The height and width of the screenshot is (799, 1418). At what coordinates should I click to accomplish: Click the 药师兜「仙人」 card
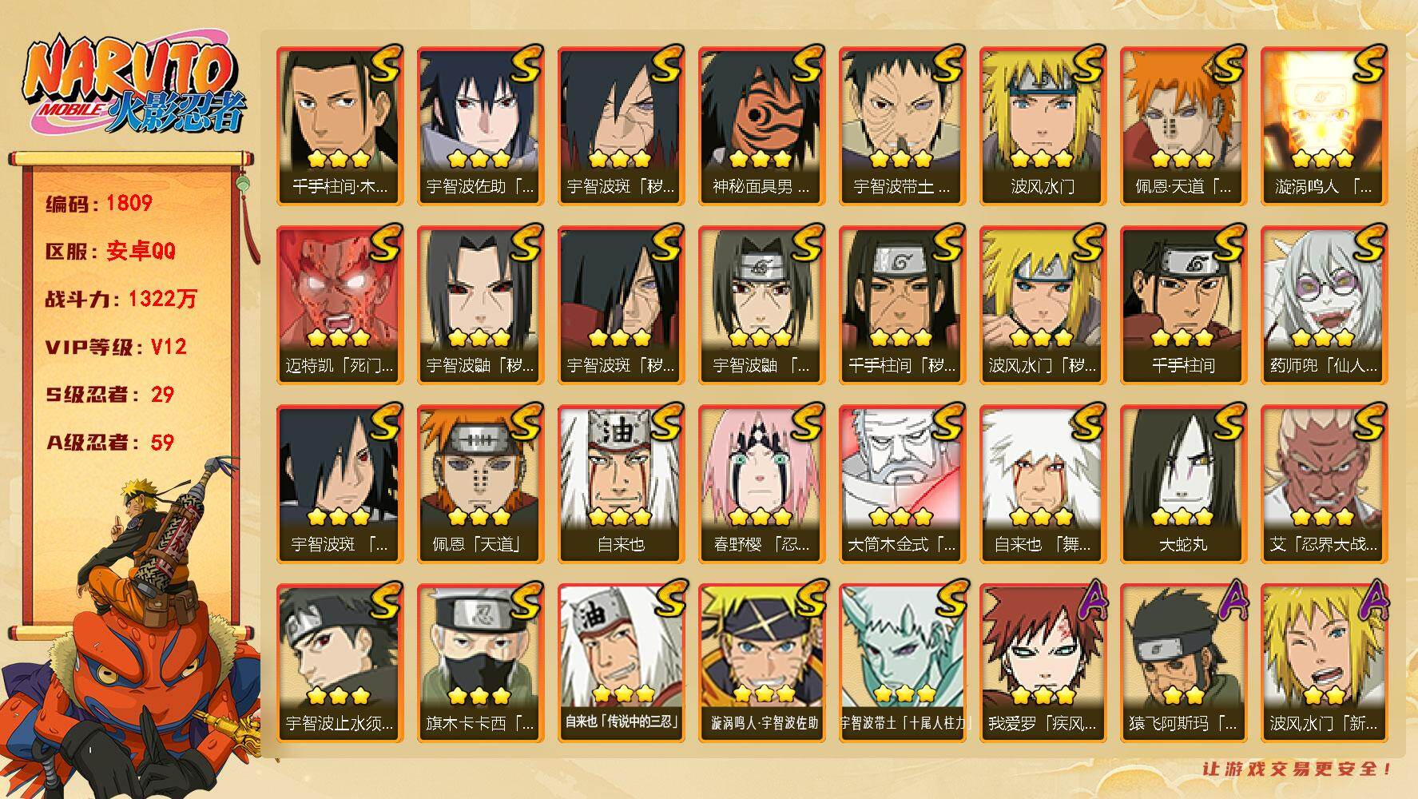(x=1324, y=304)
